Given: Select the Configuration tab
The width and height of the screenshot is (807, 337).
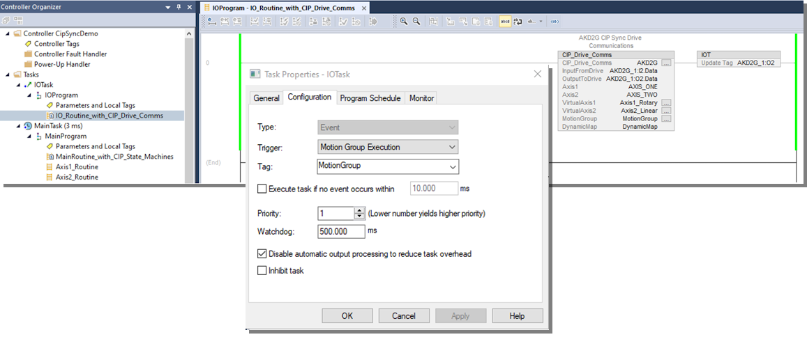Looking at the screenshot, I should point(309,97).
